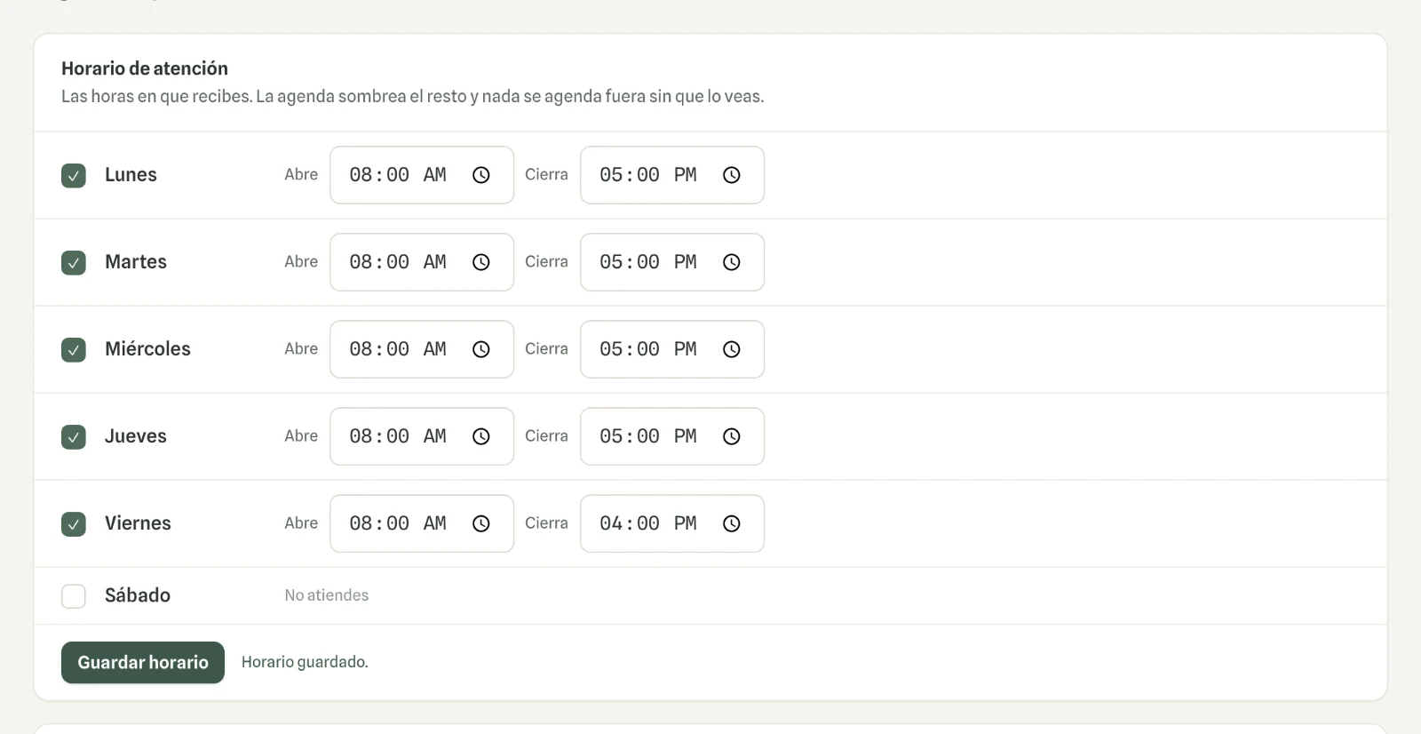Click the clock icon in Martes Cierra field
The image size is (1421, 734).
(x=732, y=262)
